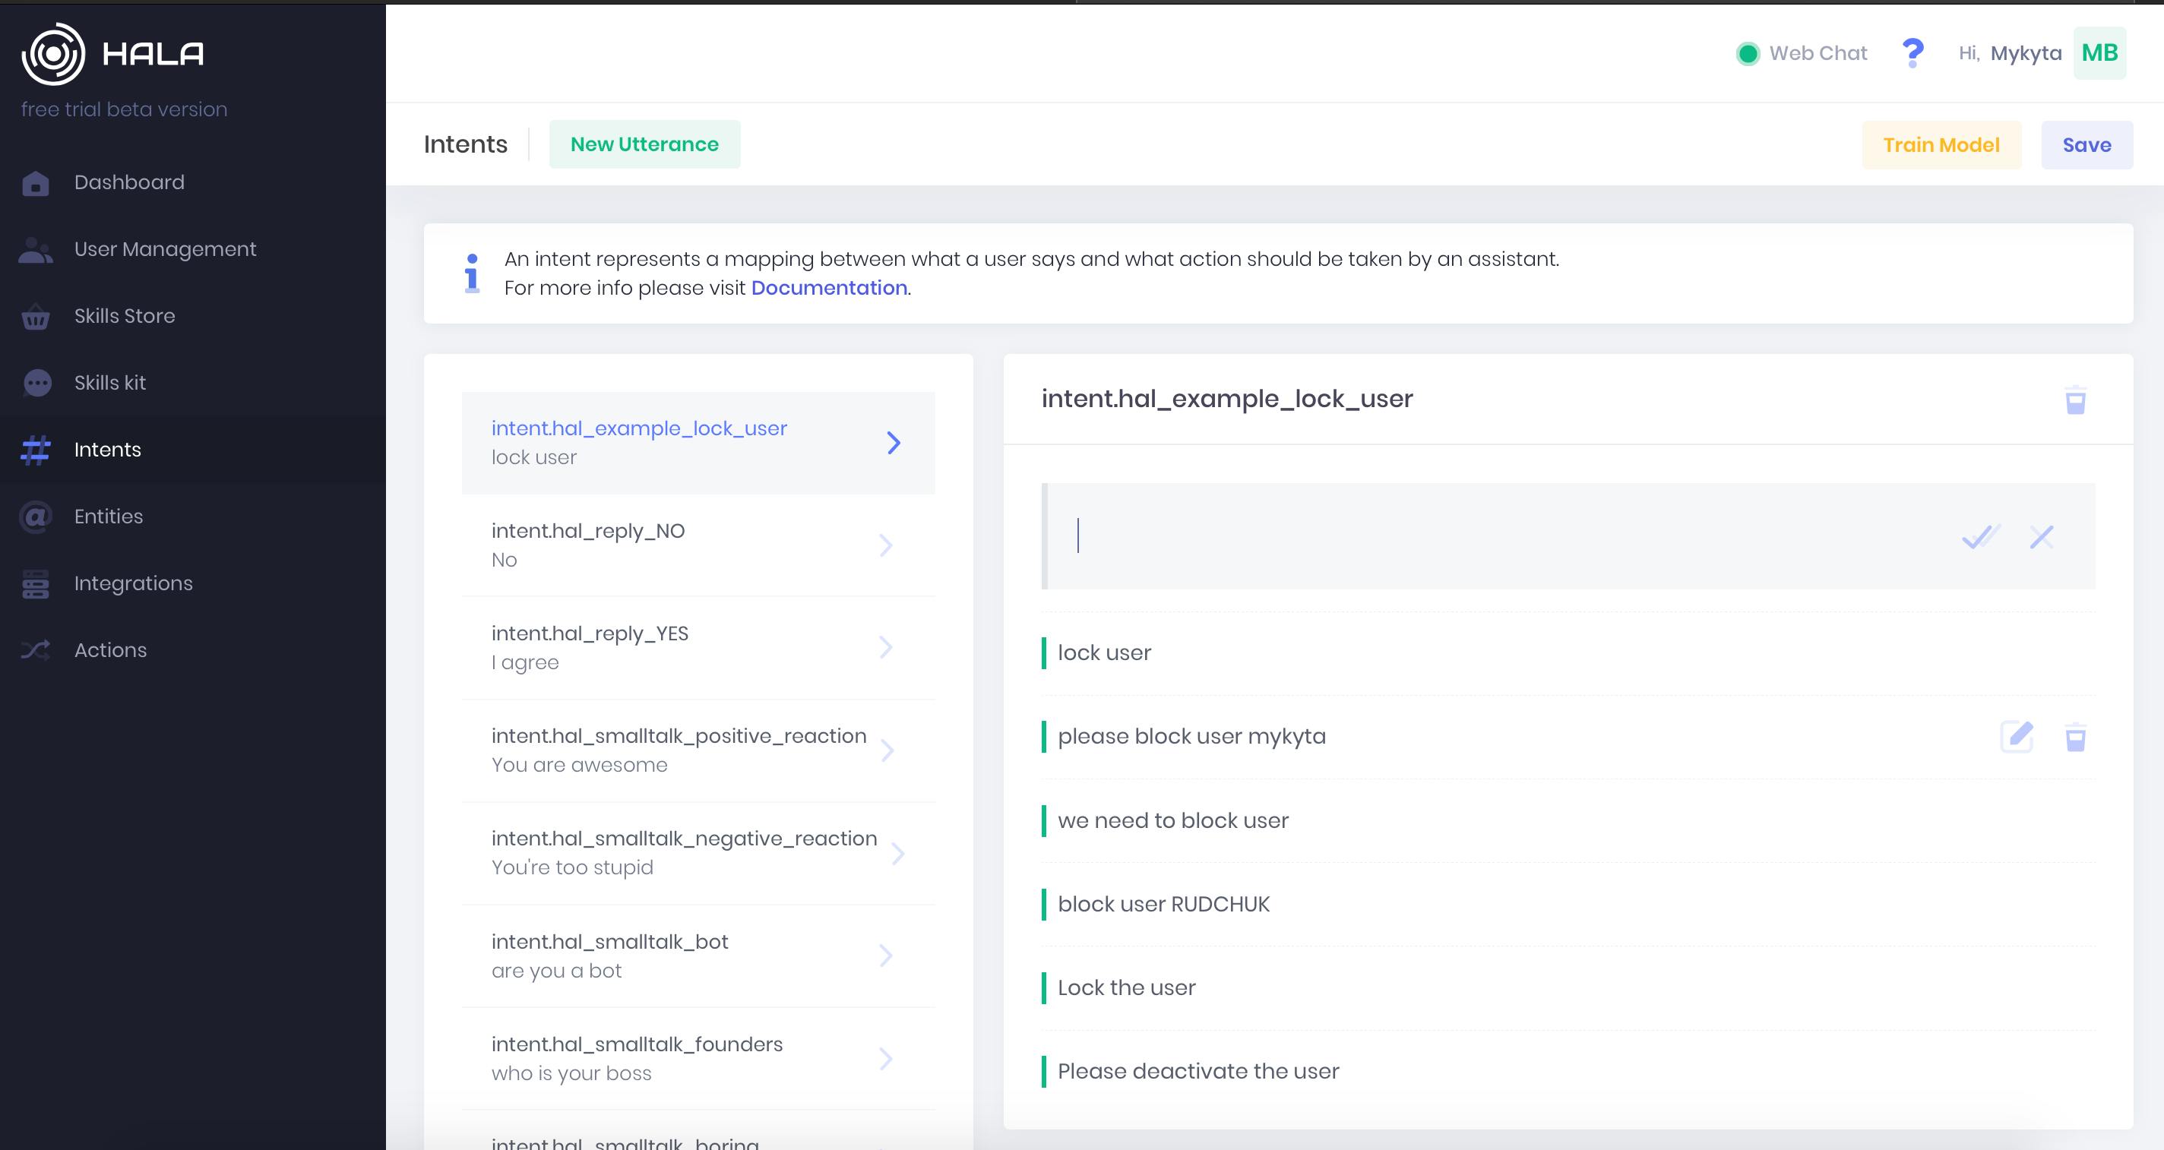Open intent.hal_smalltalk_founders in the list

(x=698, y=1058)
